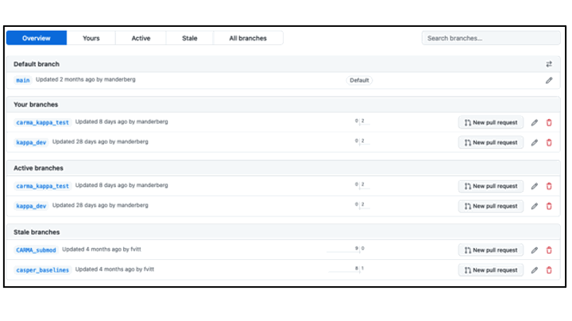Image resolution: width=572 pixels, height=321 pixels.
Task: Click the pencil icon for CARMA_submod branch
Action: point(535,250)
